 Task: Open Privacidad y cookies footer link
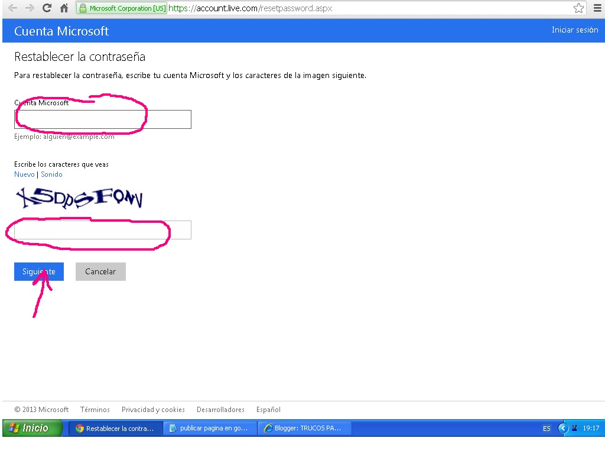[153, 410]
